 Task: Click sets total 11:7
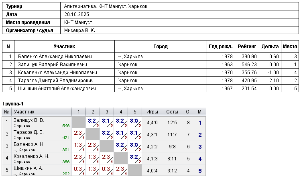172,135
